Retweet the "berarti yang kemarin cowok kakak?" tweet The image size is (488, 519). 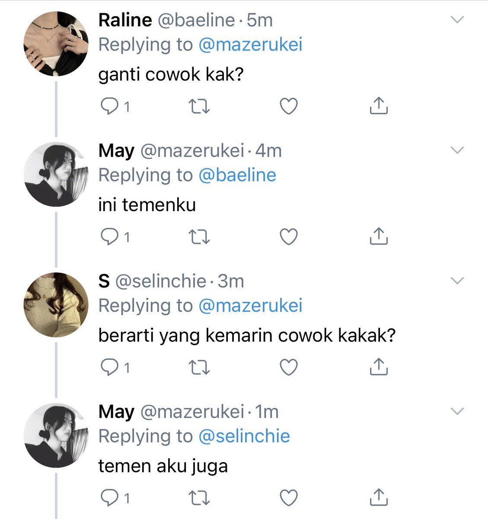coord(200,368)
